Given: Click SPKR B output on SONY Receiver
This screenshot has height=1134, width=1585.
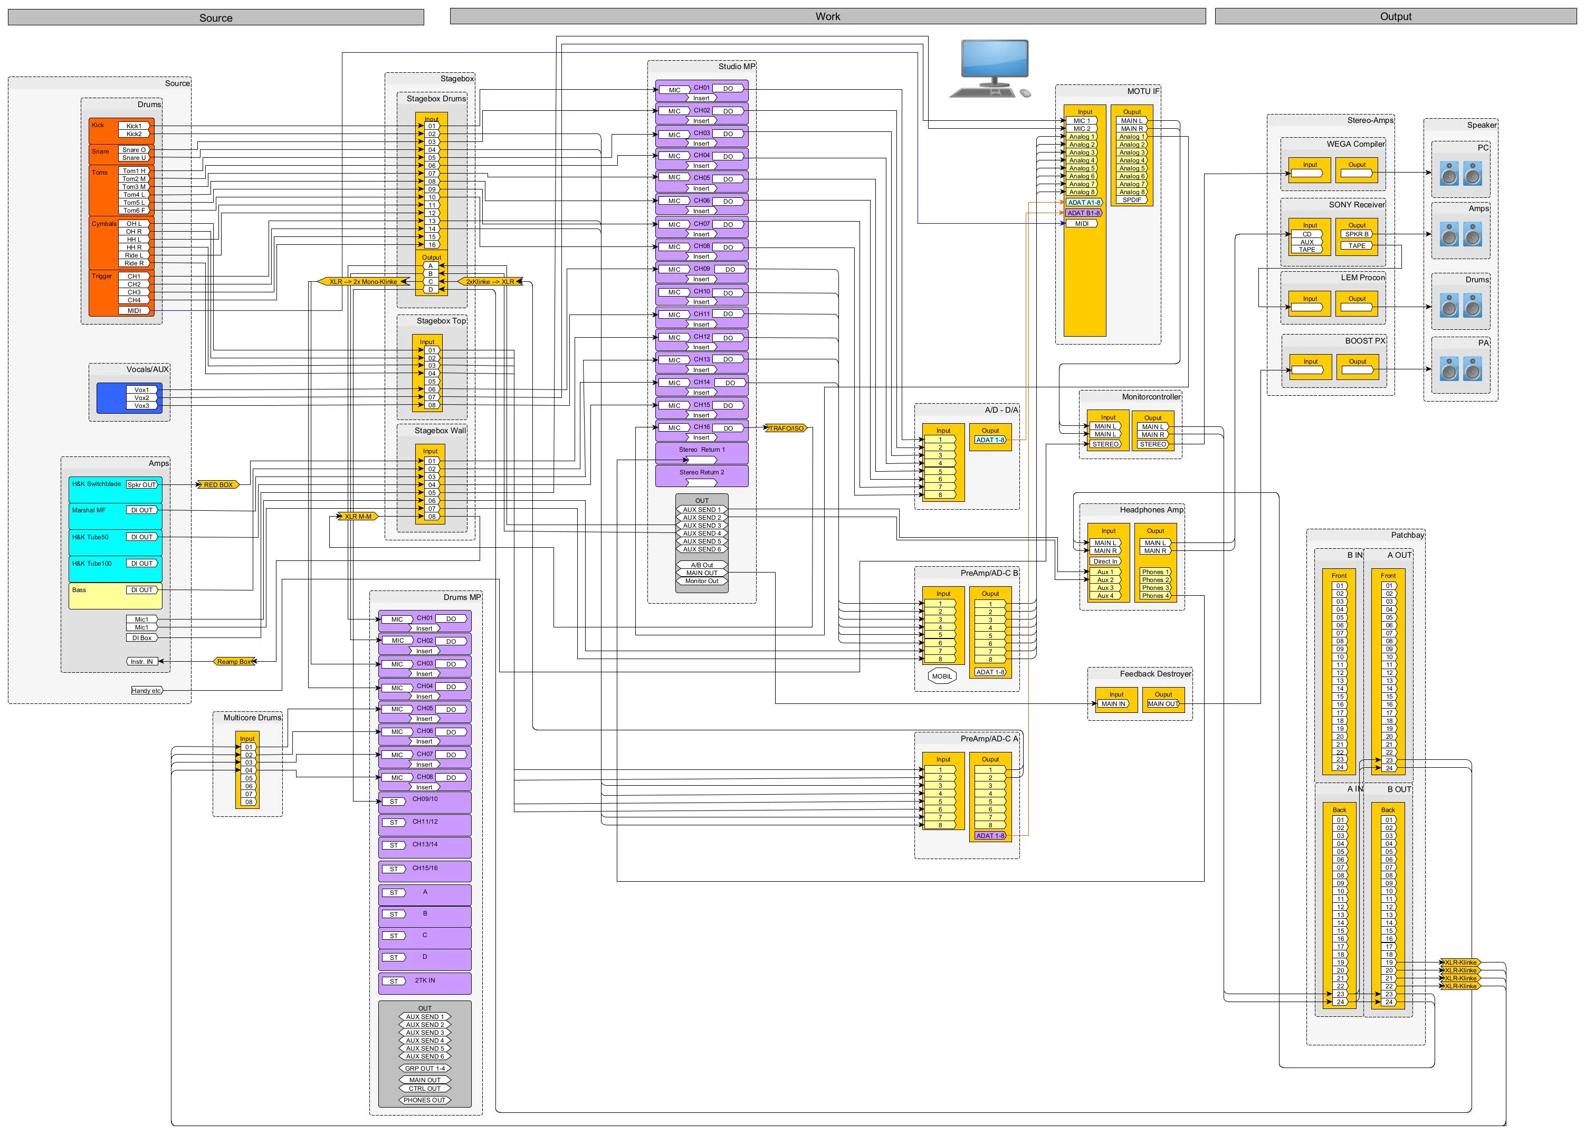Looking at the screenshot, I should click(x=1357, y=234).
